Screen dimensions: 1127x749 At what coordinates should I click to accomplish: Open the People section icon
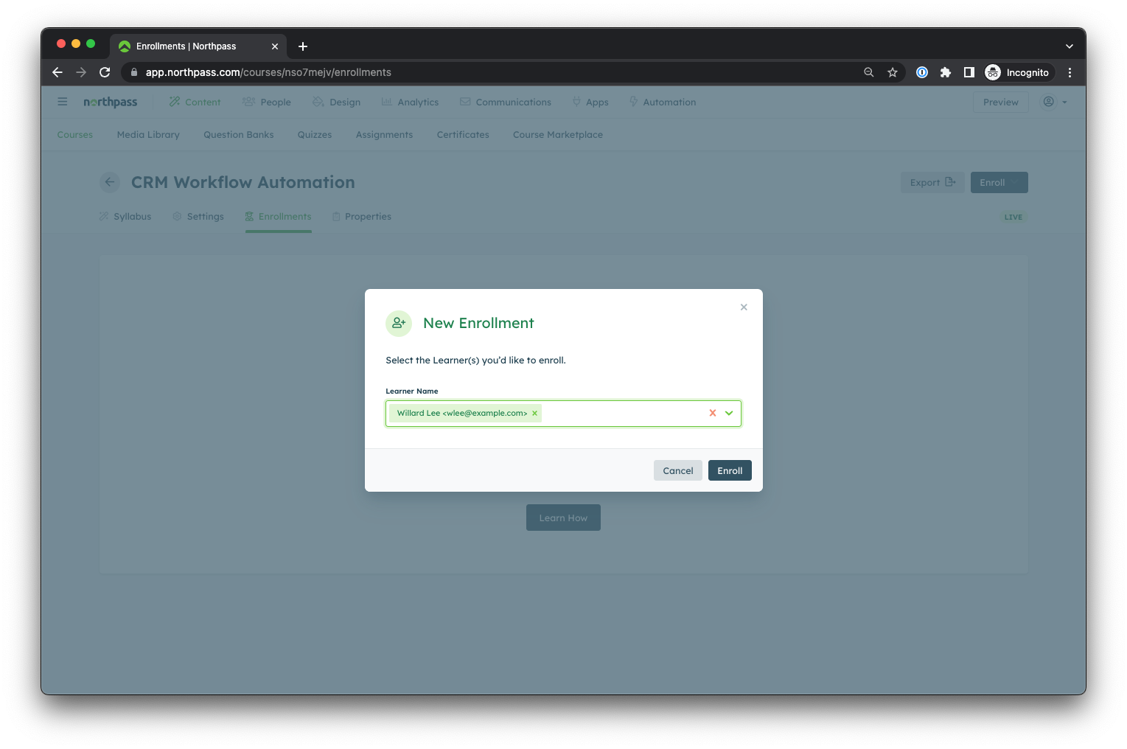[248, 102]
